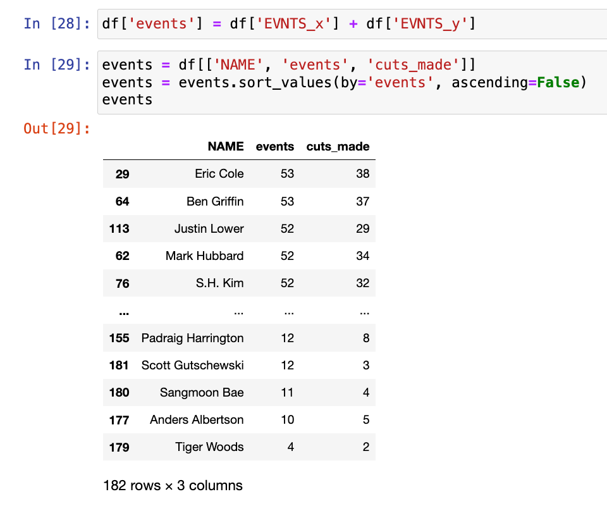Select the Scott Gutschewski name cell
This screenshot has width=607, height=506.
pyautogui.click(x=192, y=365)
